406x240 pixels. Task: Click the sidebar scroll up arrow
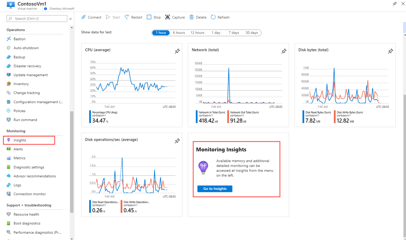coord(72,28)
